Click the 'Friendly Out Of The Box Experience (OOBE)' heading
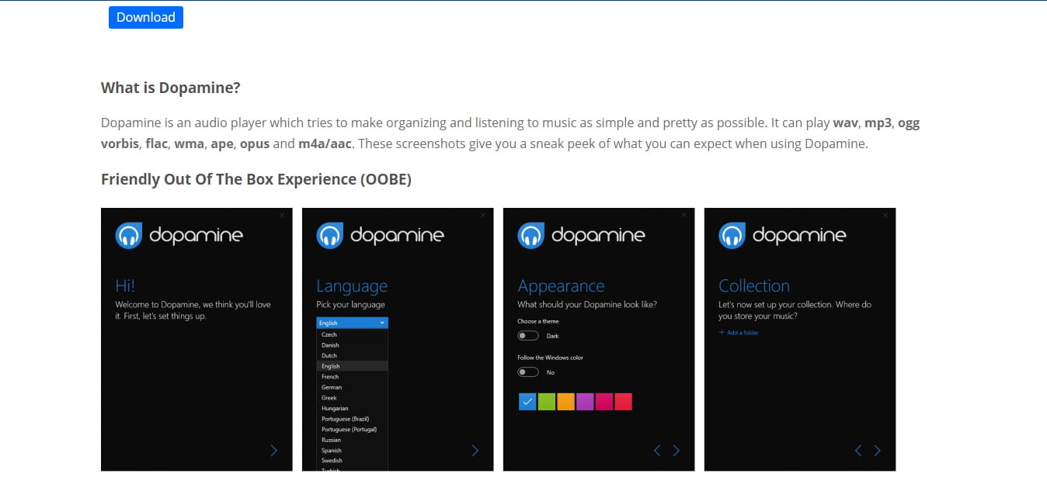This screenshot has height=484, width=1047. (256, 179)
